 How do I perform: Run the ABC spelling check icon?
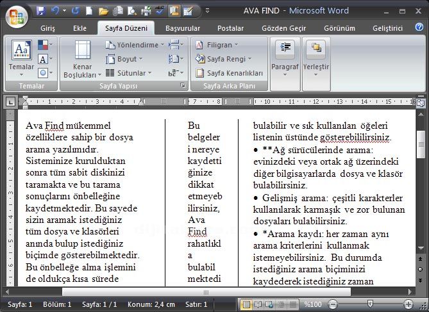click(160, 11)
